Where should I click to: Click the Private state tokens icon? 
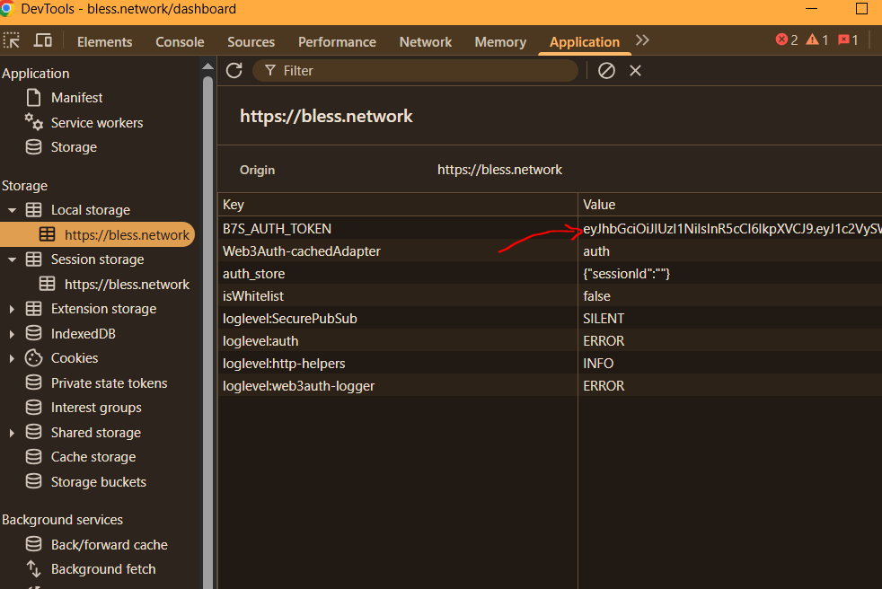[x=34, y=382]
